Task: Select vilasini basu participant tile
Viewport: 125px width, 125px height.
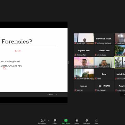Action: click(x=104, y=51)
